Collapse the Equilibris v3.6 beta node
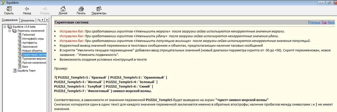337x112 pixels. pyautogui.click(x=5, y=27)
